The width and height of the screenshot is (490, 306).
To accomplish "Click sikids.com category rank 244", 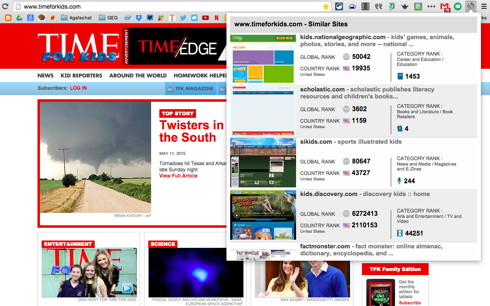I will pos(409,181).
